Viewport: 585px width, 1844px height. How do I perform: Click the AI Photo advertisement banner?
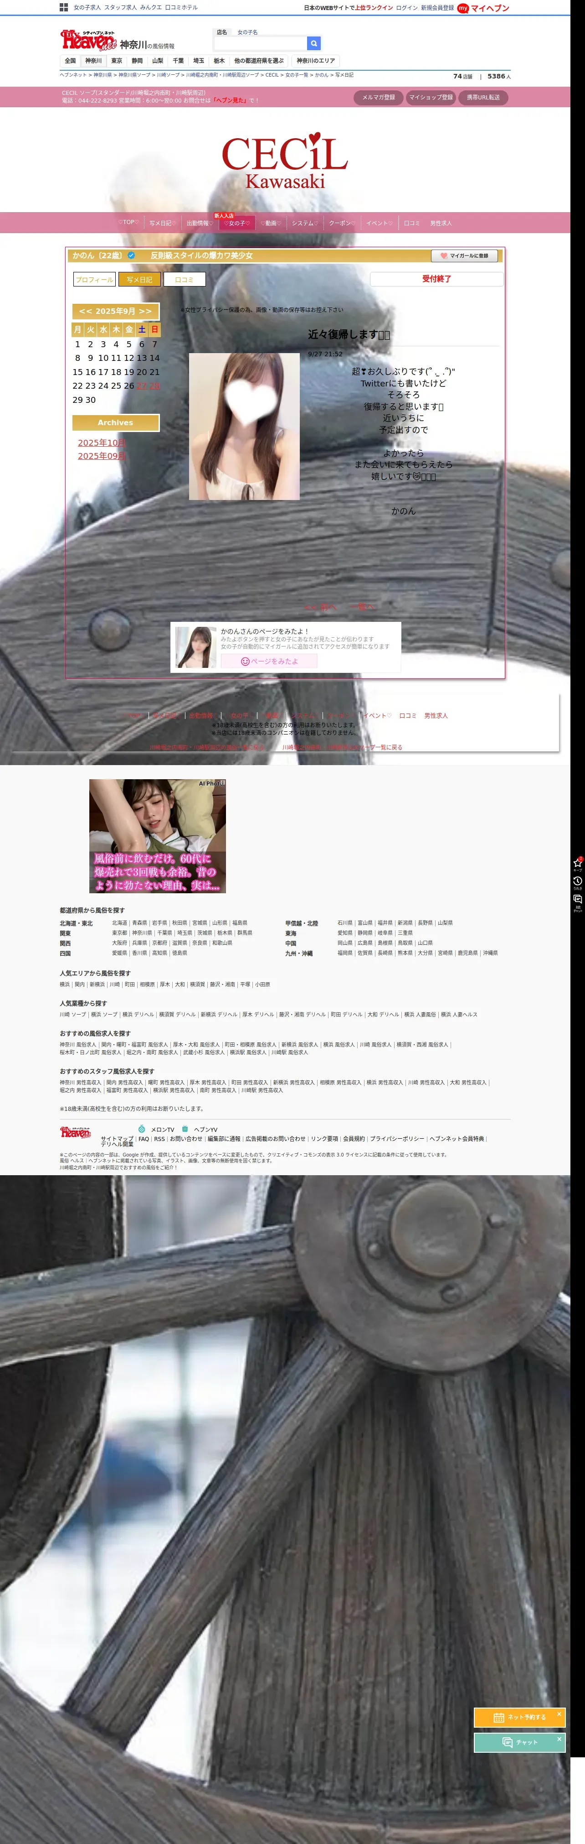click(x=157, y=836)
